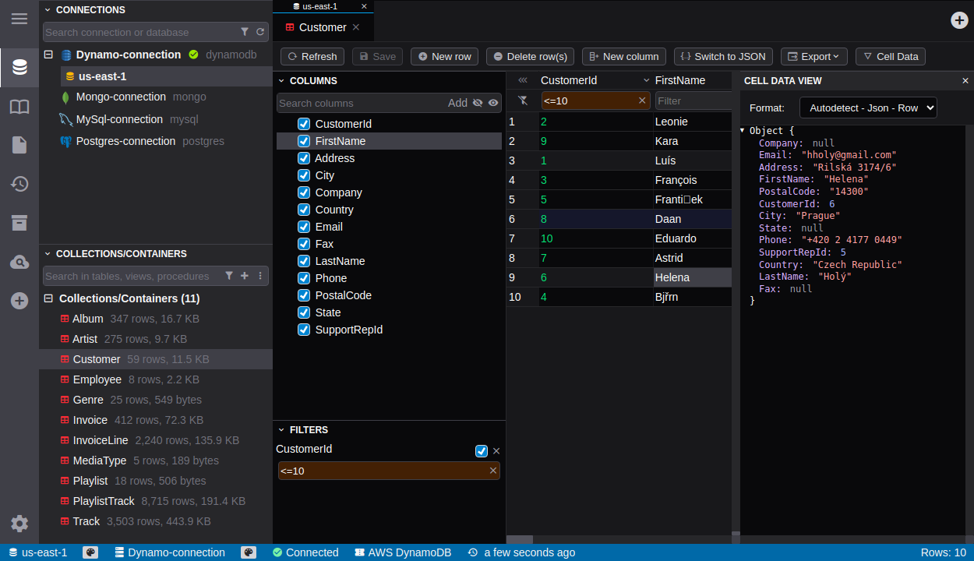This screenshot has height=561, width=974.
Task: Collapse the Dynamo-connection tree node
Action: [48, 55]
